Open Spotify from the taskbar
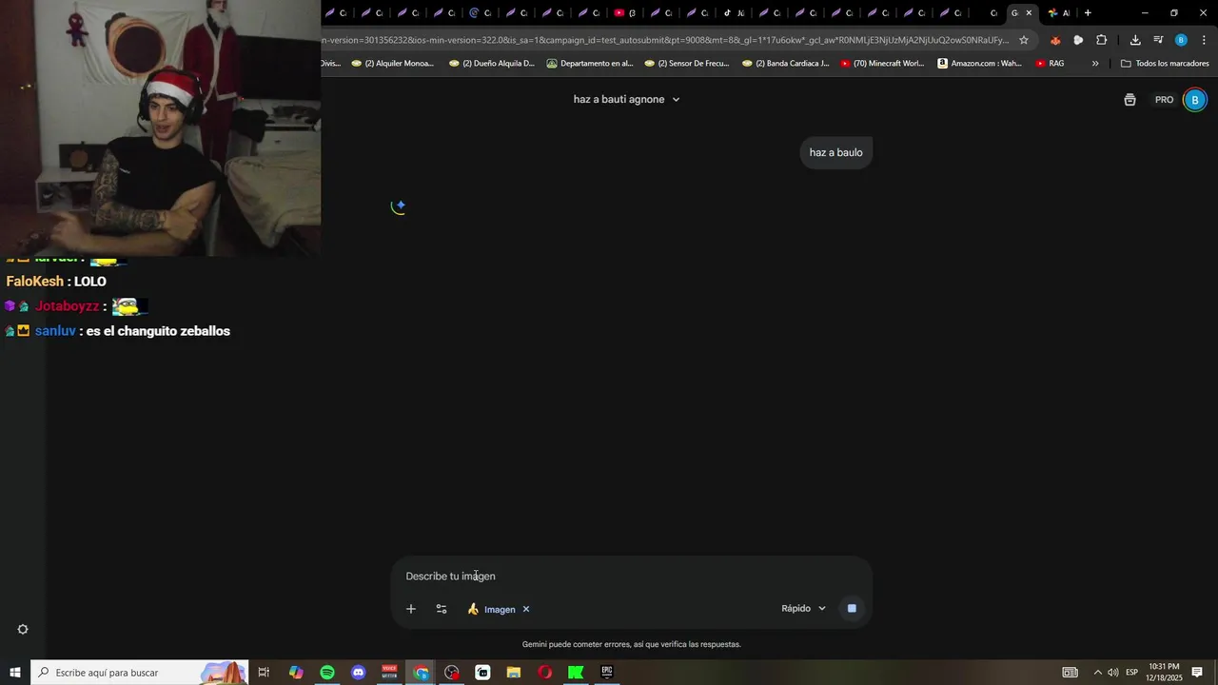This screenshot has height=685, width=1218. (x=327, y=673)
